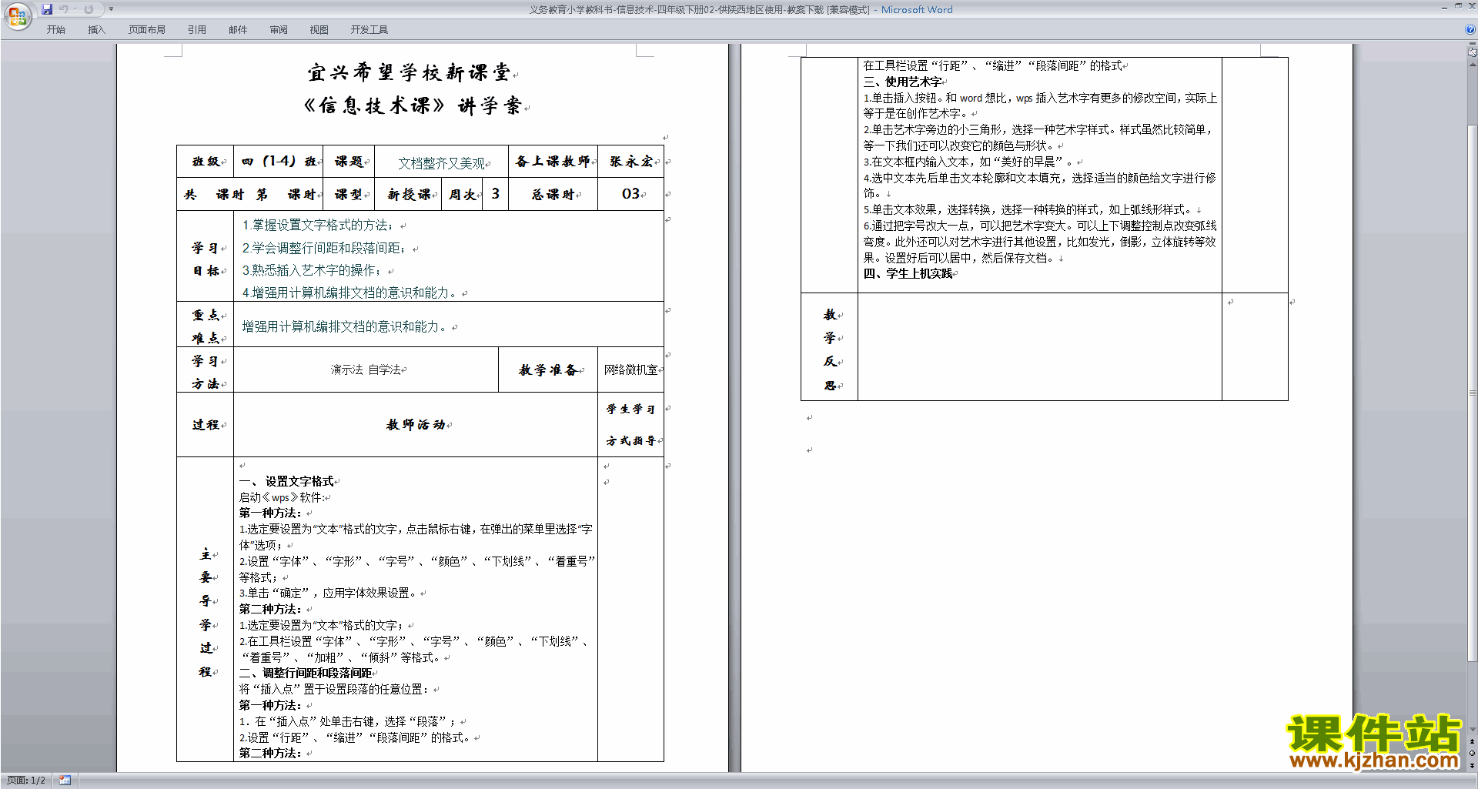Click the Next Page double-arrow button

(1473, 765)
